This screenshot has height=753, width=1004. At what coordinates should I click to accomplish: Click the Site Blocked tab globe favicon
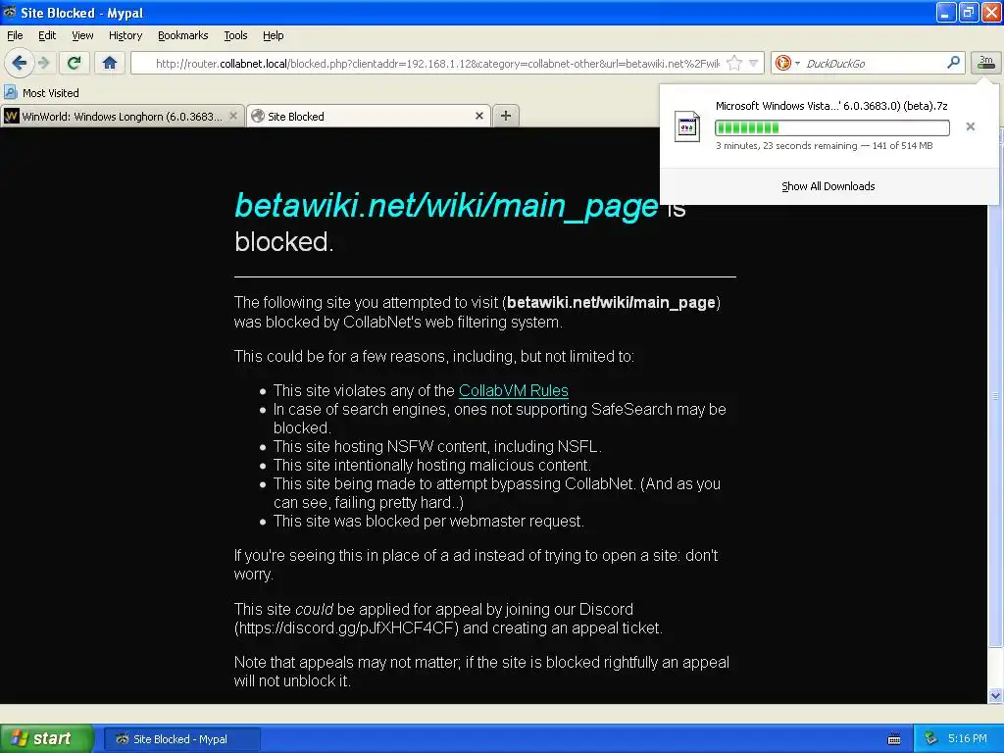[258, 116]
